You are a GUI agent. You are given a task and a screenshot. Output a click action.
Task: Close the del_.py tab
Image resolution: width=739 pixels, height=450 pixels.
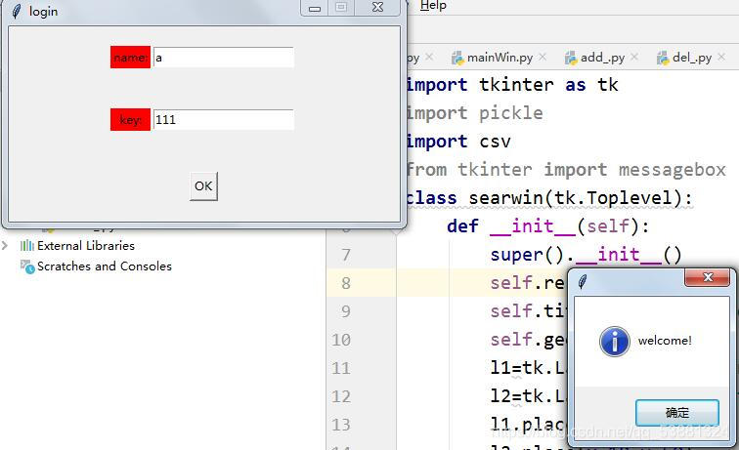click(x=721, y=57)
